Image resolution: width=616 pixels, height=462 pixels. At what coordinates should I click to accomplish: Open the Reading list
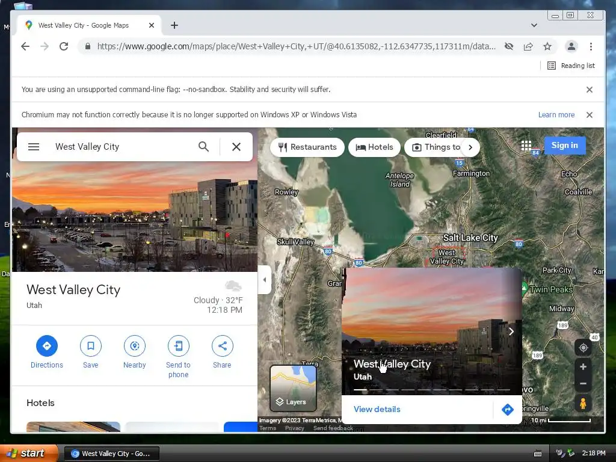[x=571, y=66]
